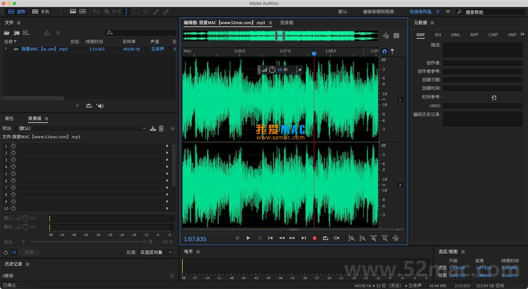Show the spectral frequency display
This screenshot has width=528, height=289.
[73, 11]
